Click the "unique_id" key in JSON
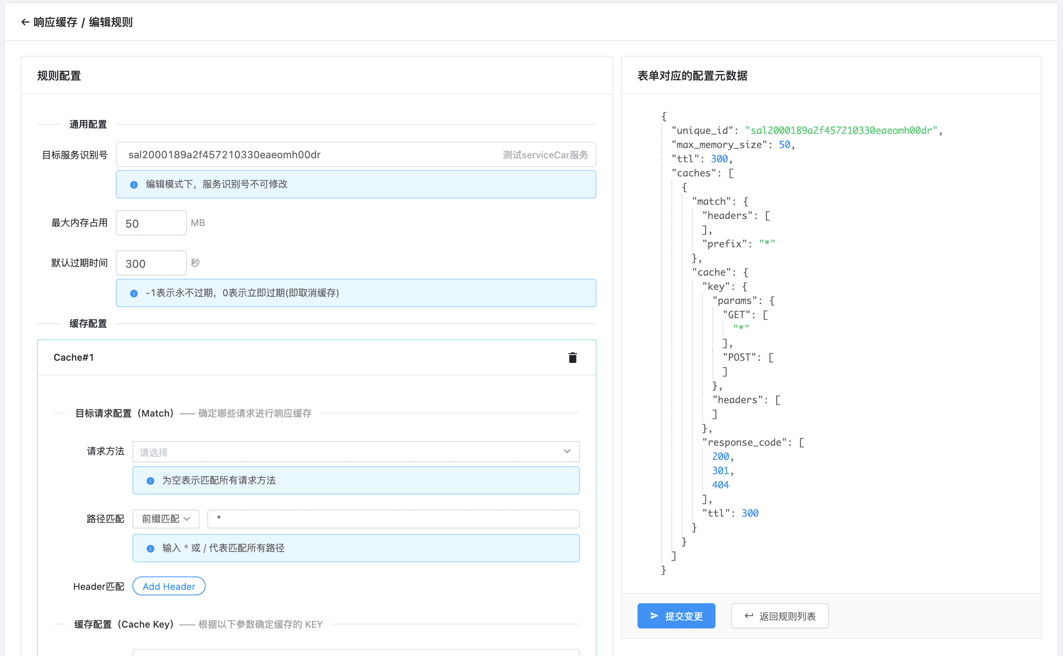This screenshot has width=1063, height=656. click(x=702, y=131)
